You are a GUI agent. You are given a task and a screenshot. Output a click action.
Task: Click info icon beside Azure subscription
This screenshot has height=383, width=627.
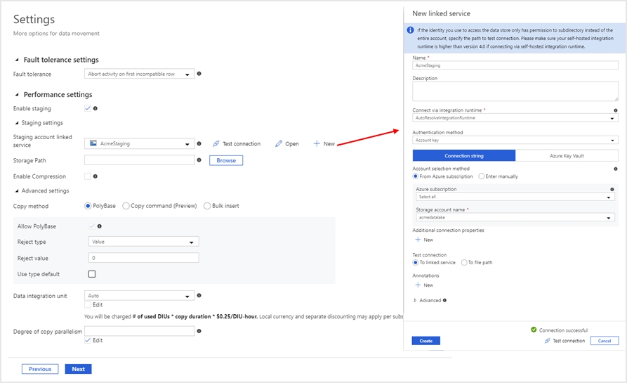tap(612, 189)
